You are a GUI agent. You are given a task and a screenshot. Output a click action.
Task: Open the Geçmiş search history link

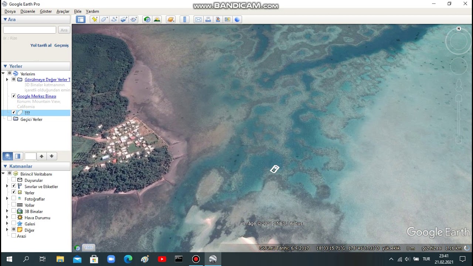pos(61,45)
